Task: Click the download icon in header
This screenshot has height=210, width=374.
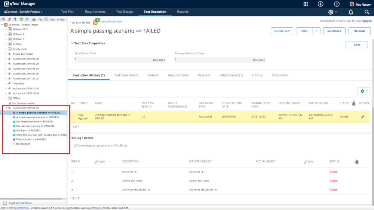Action: pyautogui.click(x=321, y=4)
